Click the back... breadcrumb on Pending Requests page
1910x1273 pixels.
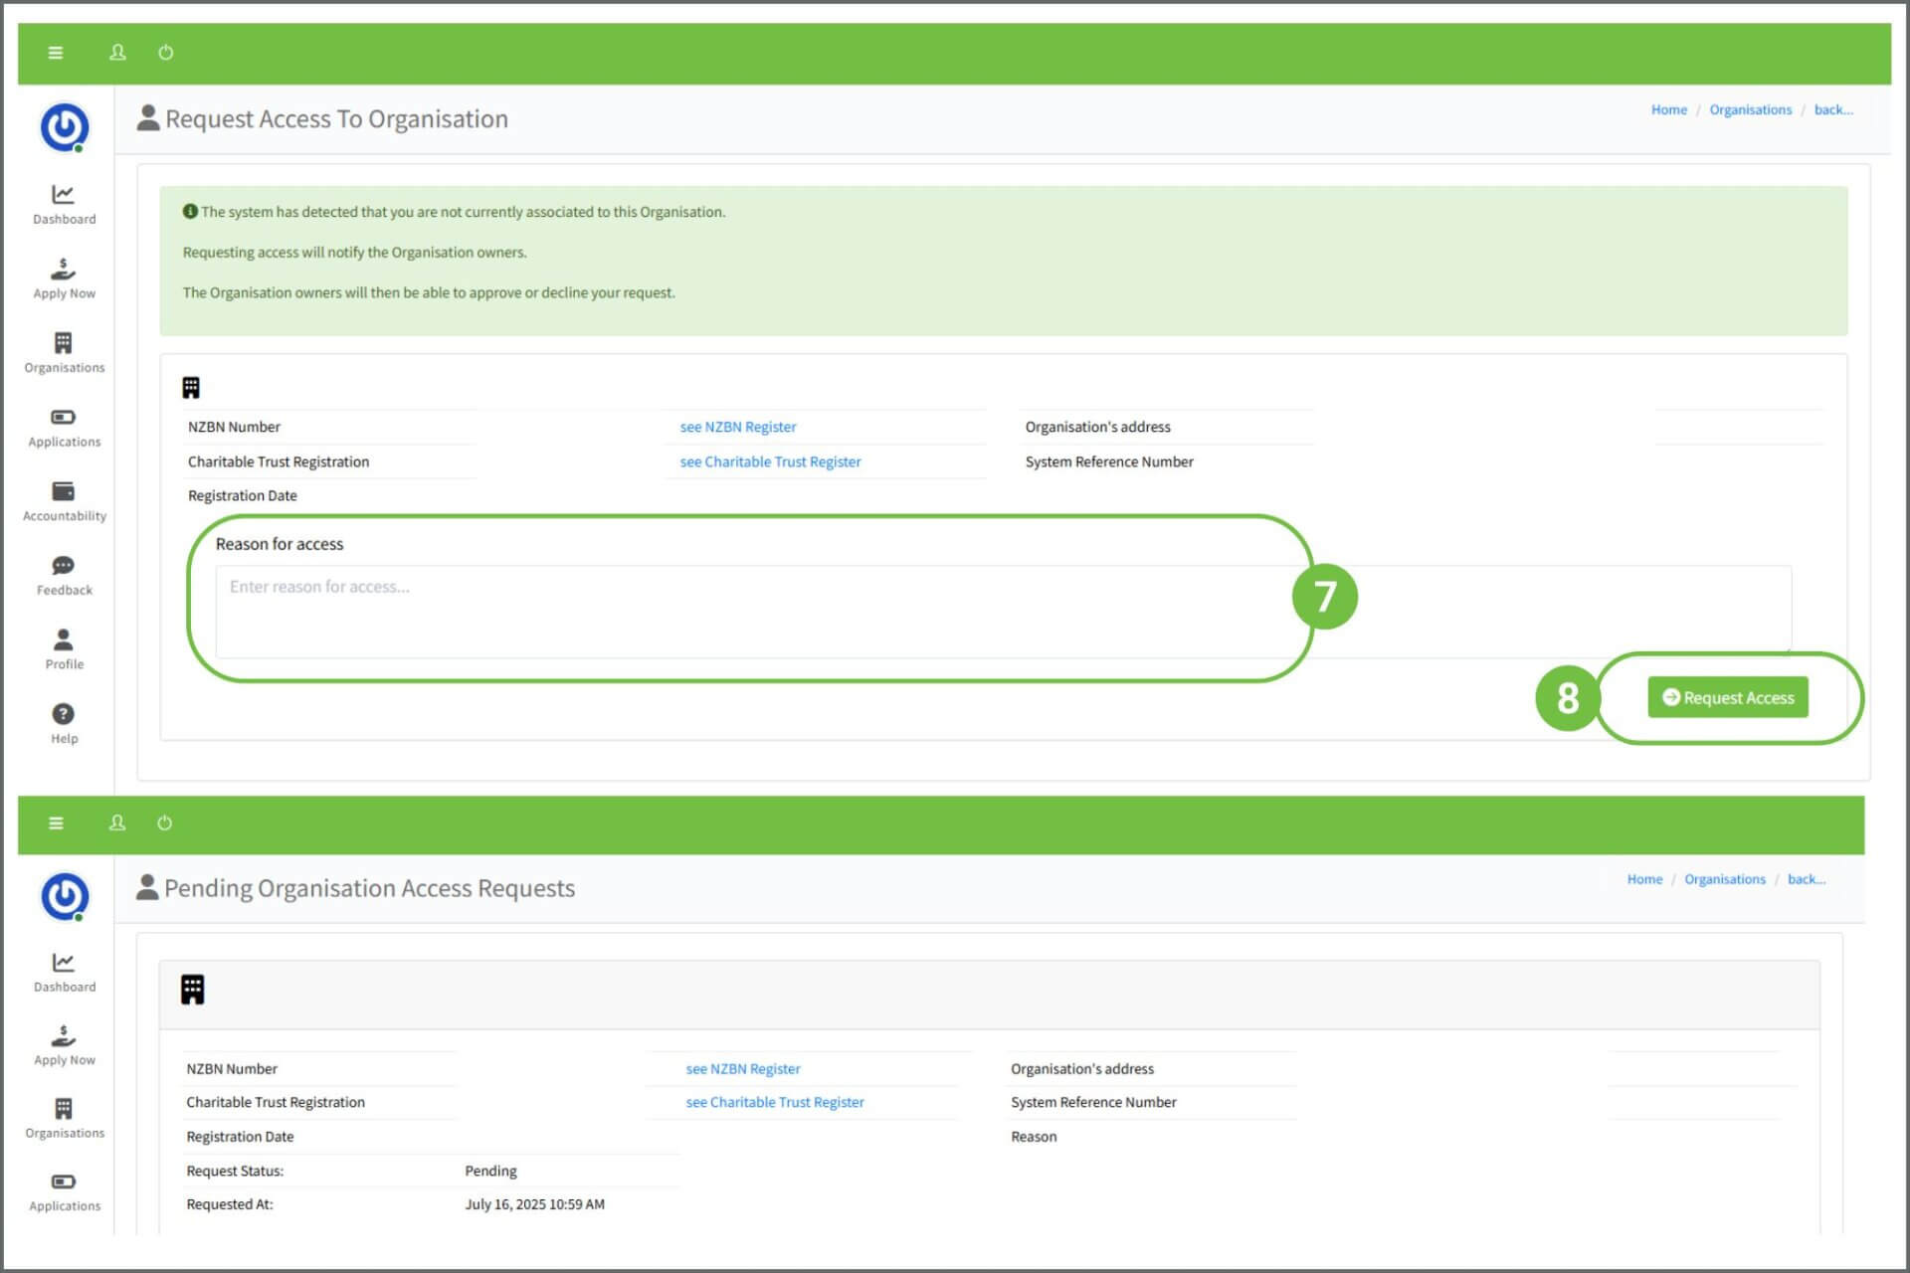[x=1806, y=879]
